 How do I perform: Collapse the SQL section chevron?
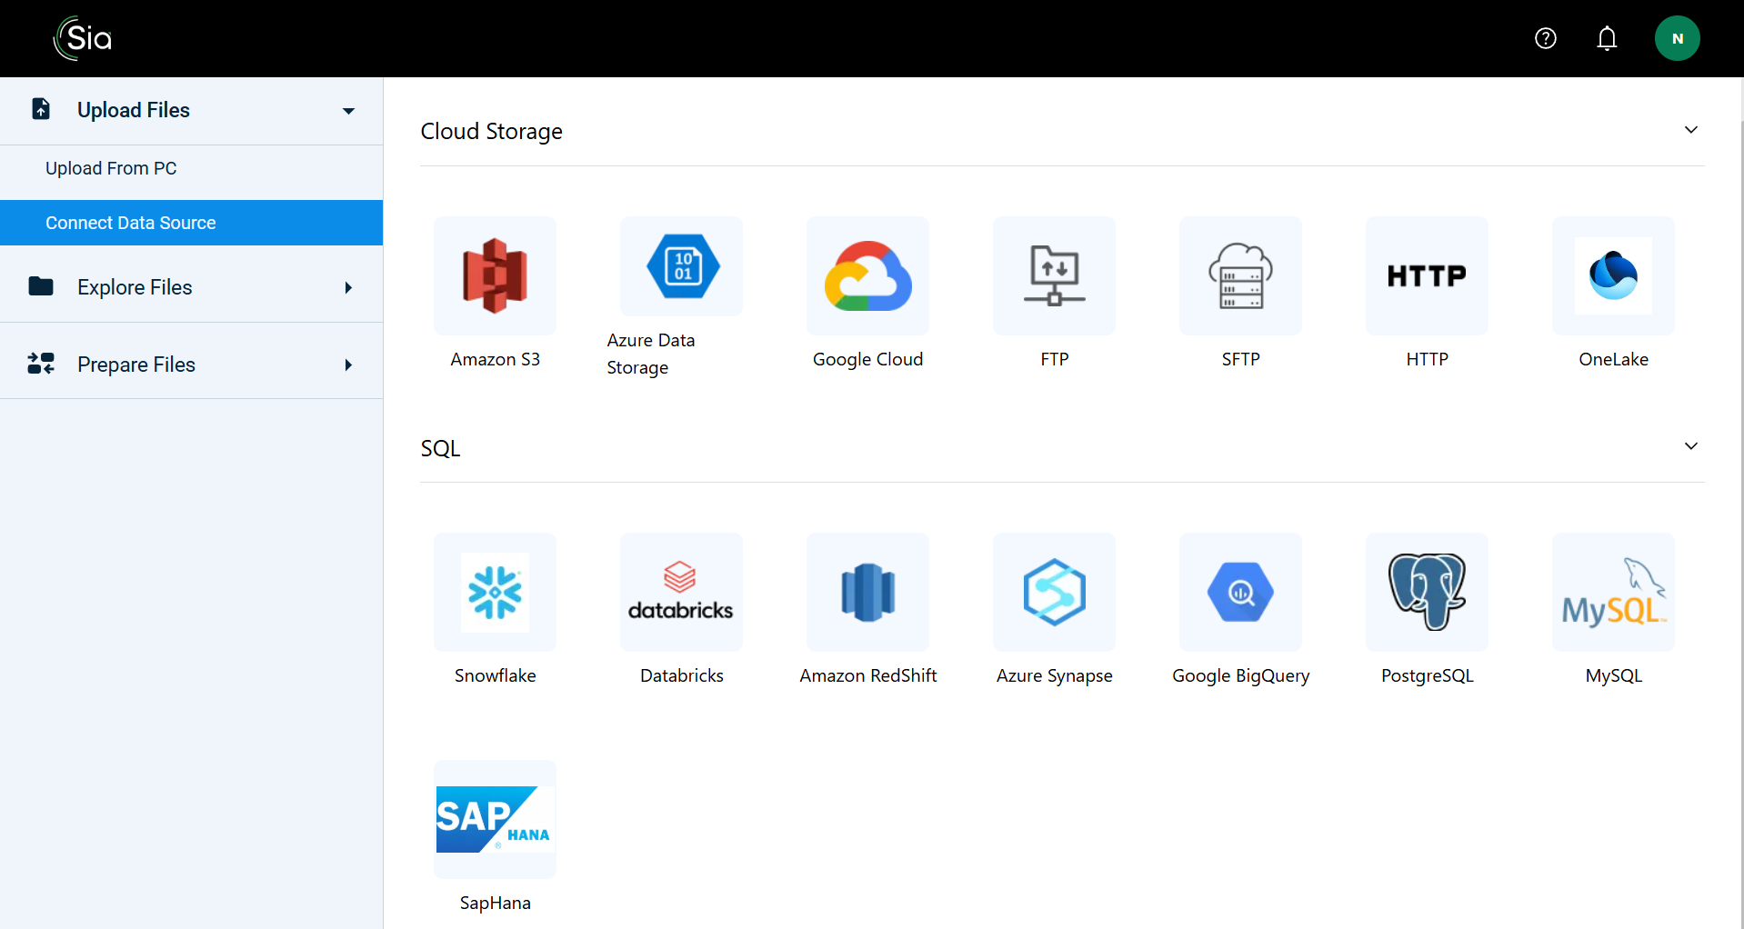(1690, 446)
